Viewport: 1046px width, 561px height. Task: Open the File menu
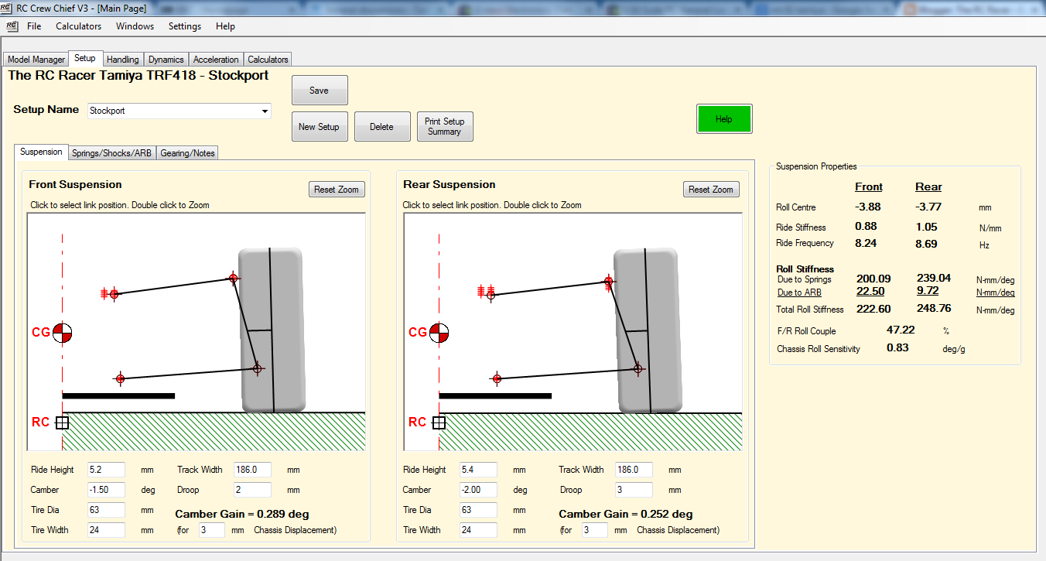tap(34, 26)
